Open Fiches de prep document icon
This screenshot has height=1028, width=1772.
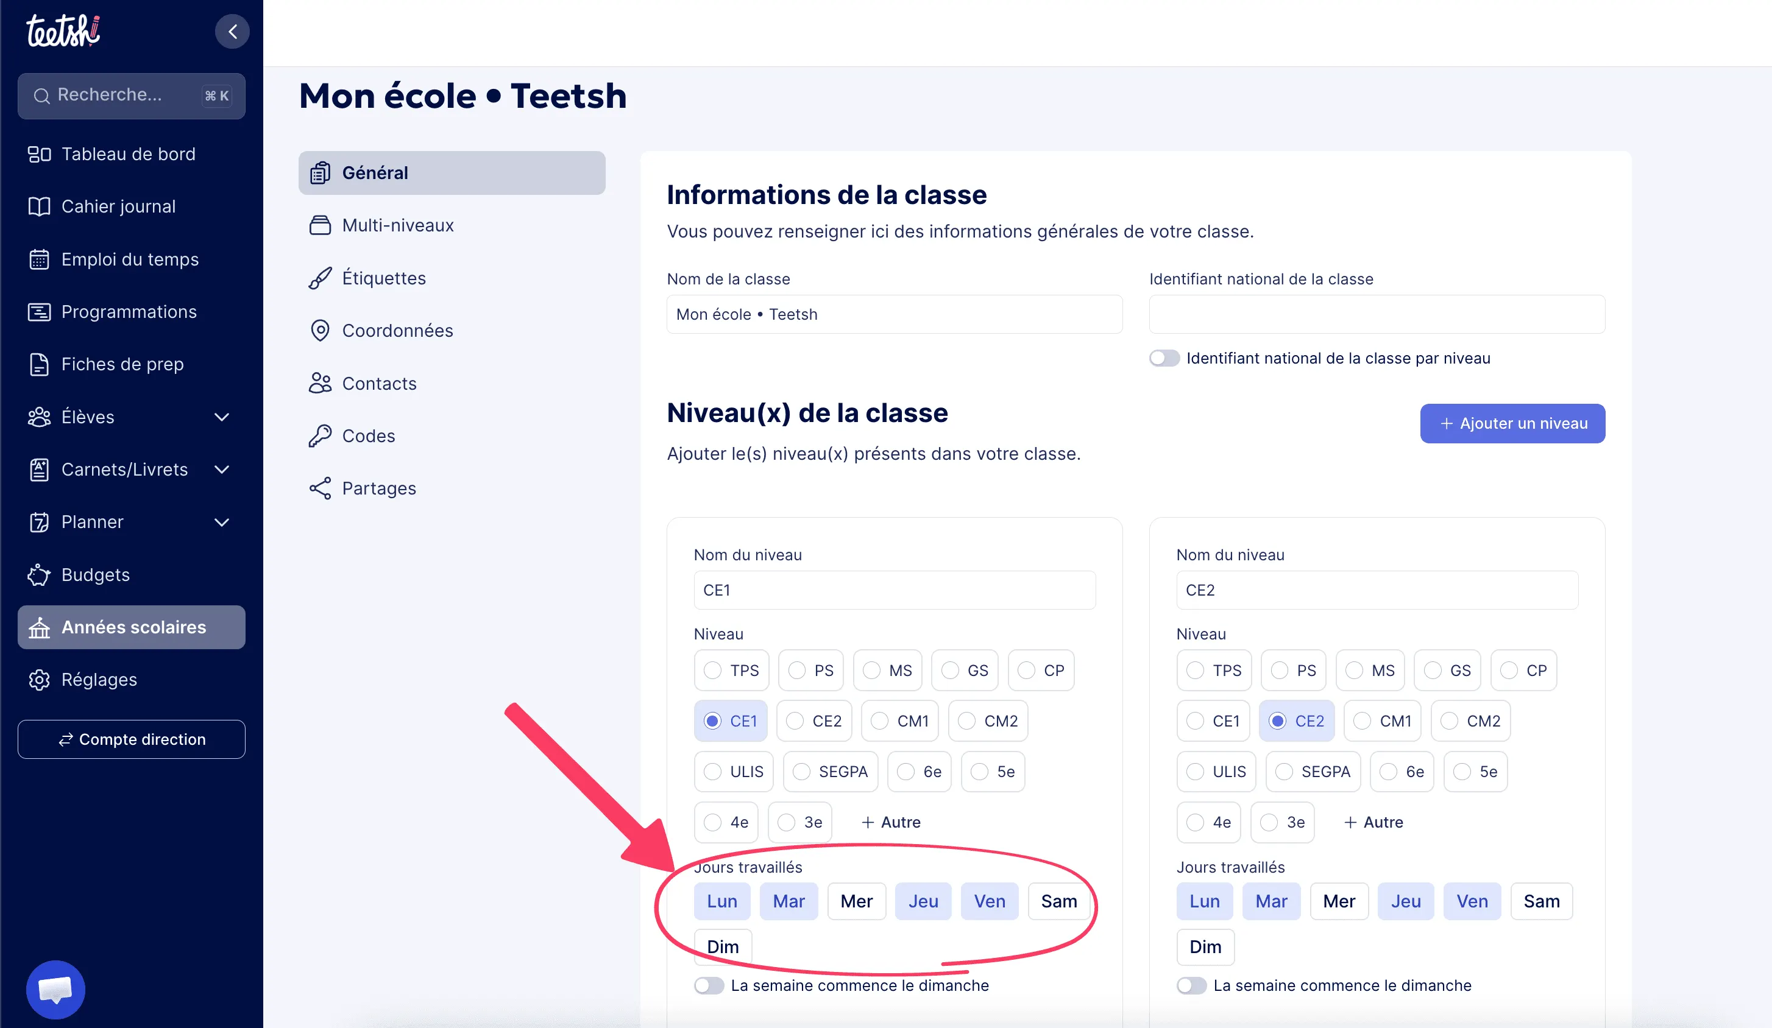coord(40,364)
